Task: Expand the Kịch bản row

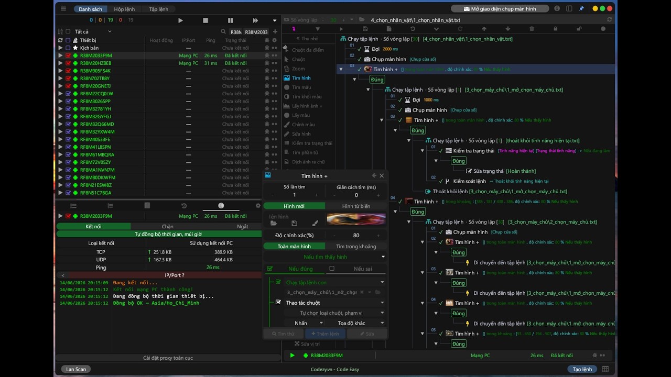Action: (60, 48)
